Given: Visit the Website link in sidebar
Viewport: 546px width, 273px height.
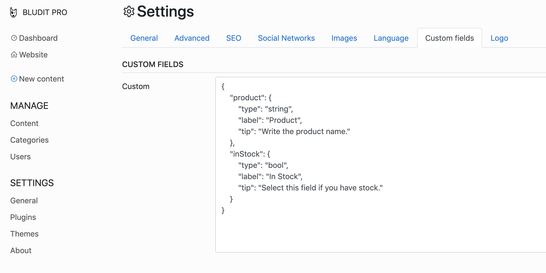Looking at the screenshot, I should click(x=29, y=55).
